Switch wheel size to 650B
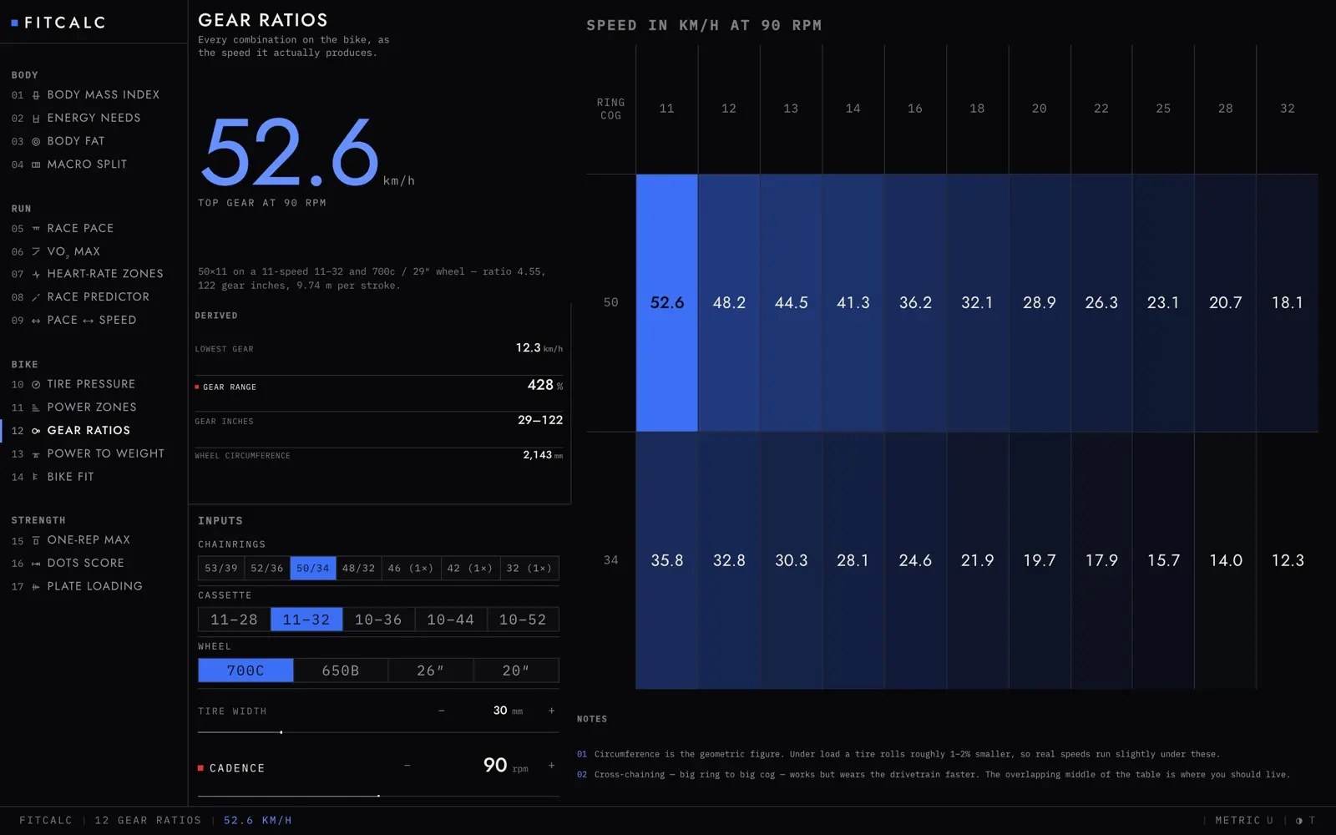 [341, 671]
